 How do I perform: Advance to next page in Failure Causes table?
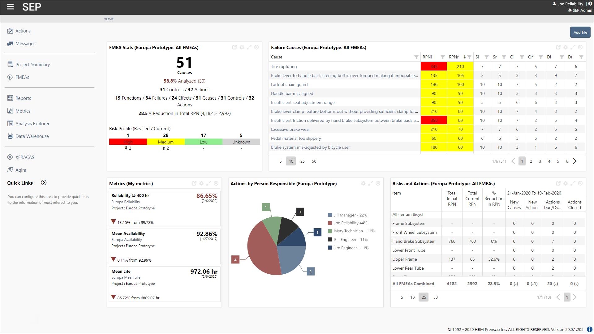[575, 161]
